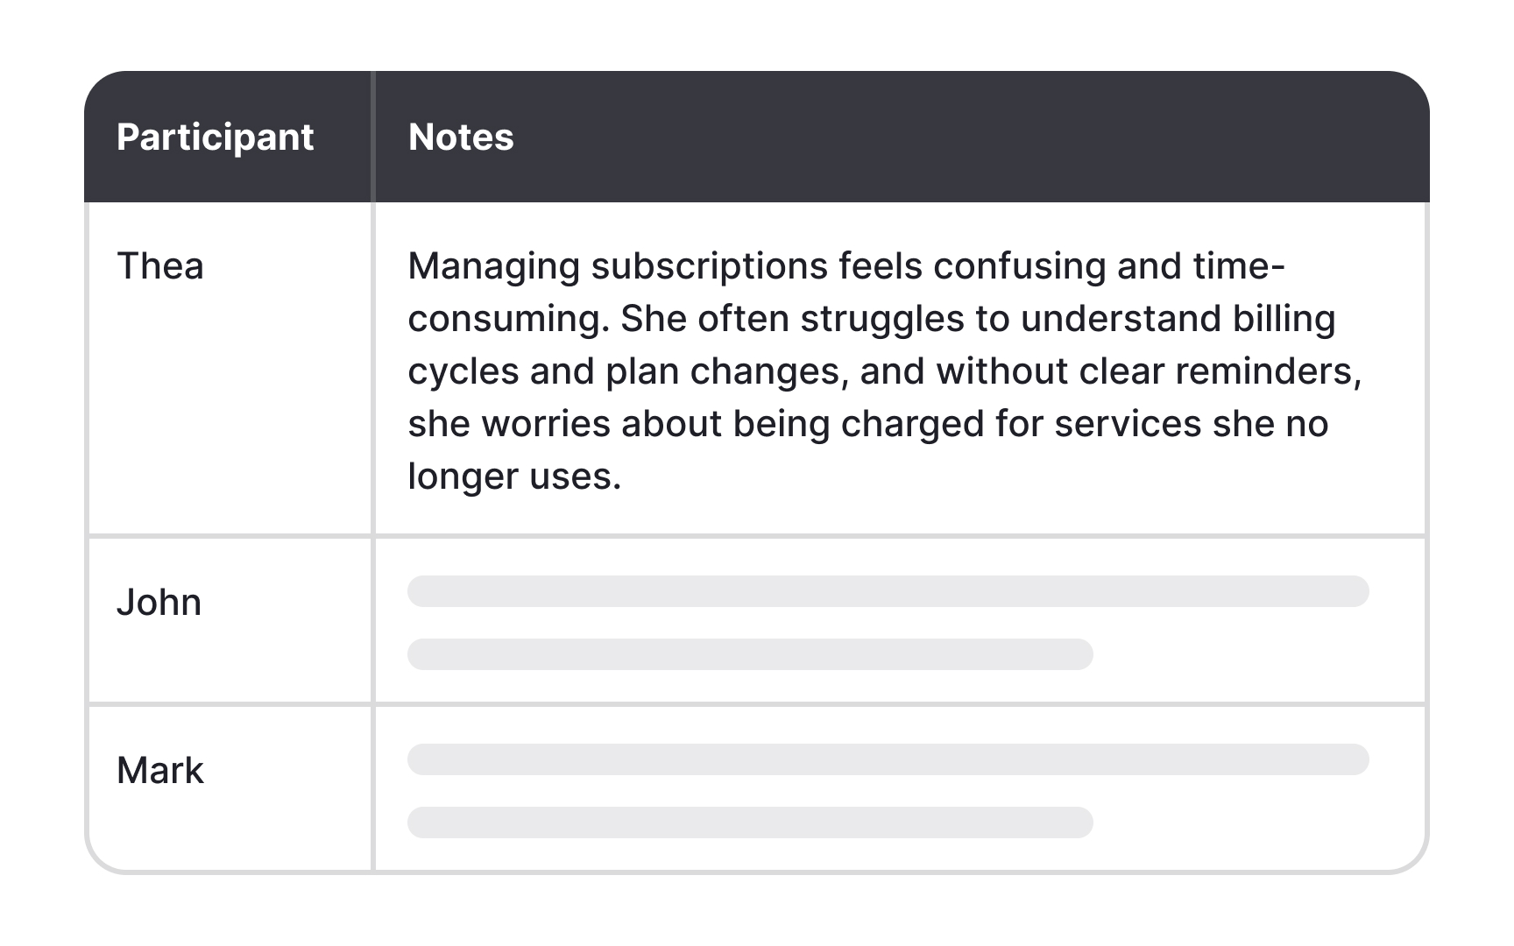This screenshot has height=946, width=1514.
Task: Click the Participant column header
Action: click(215, 138)
